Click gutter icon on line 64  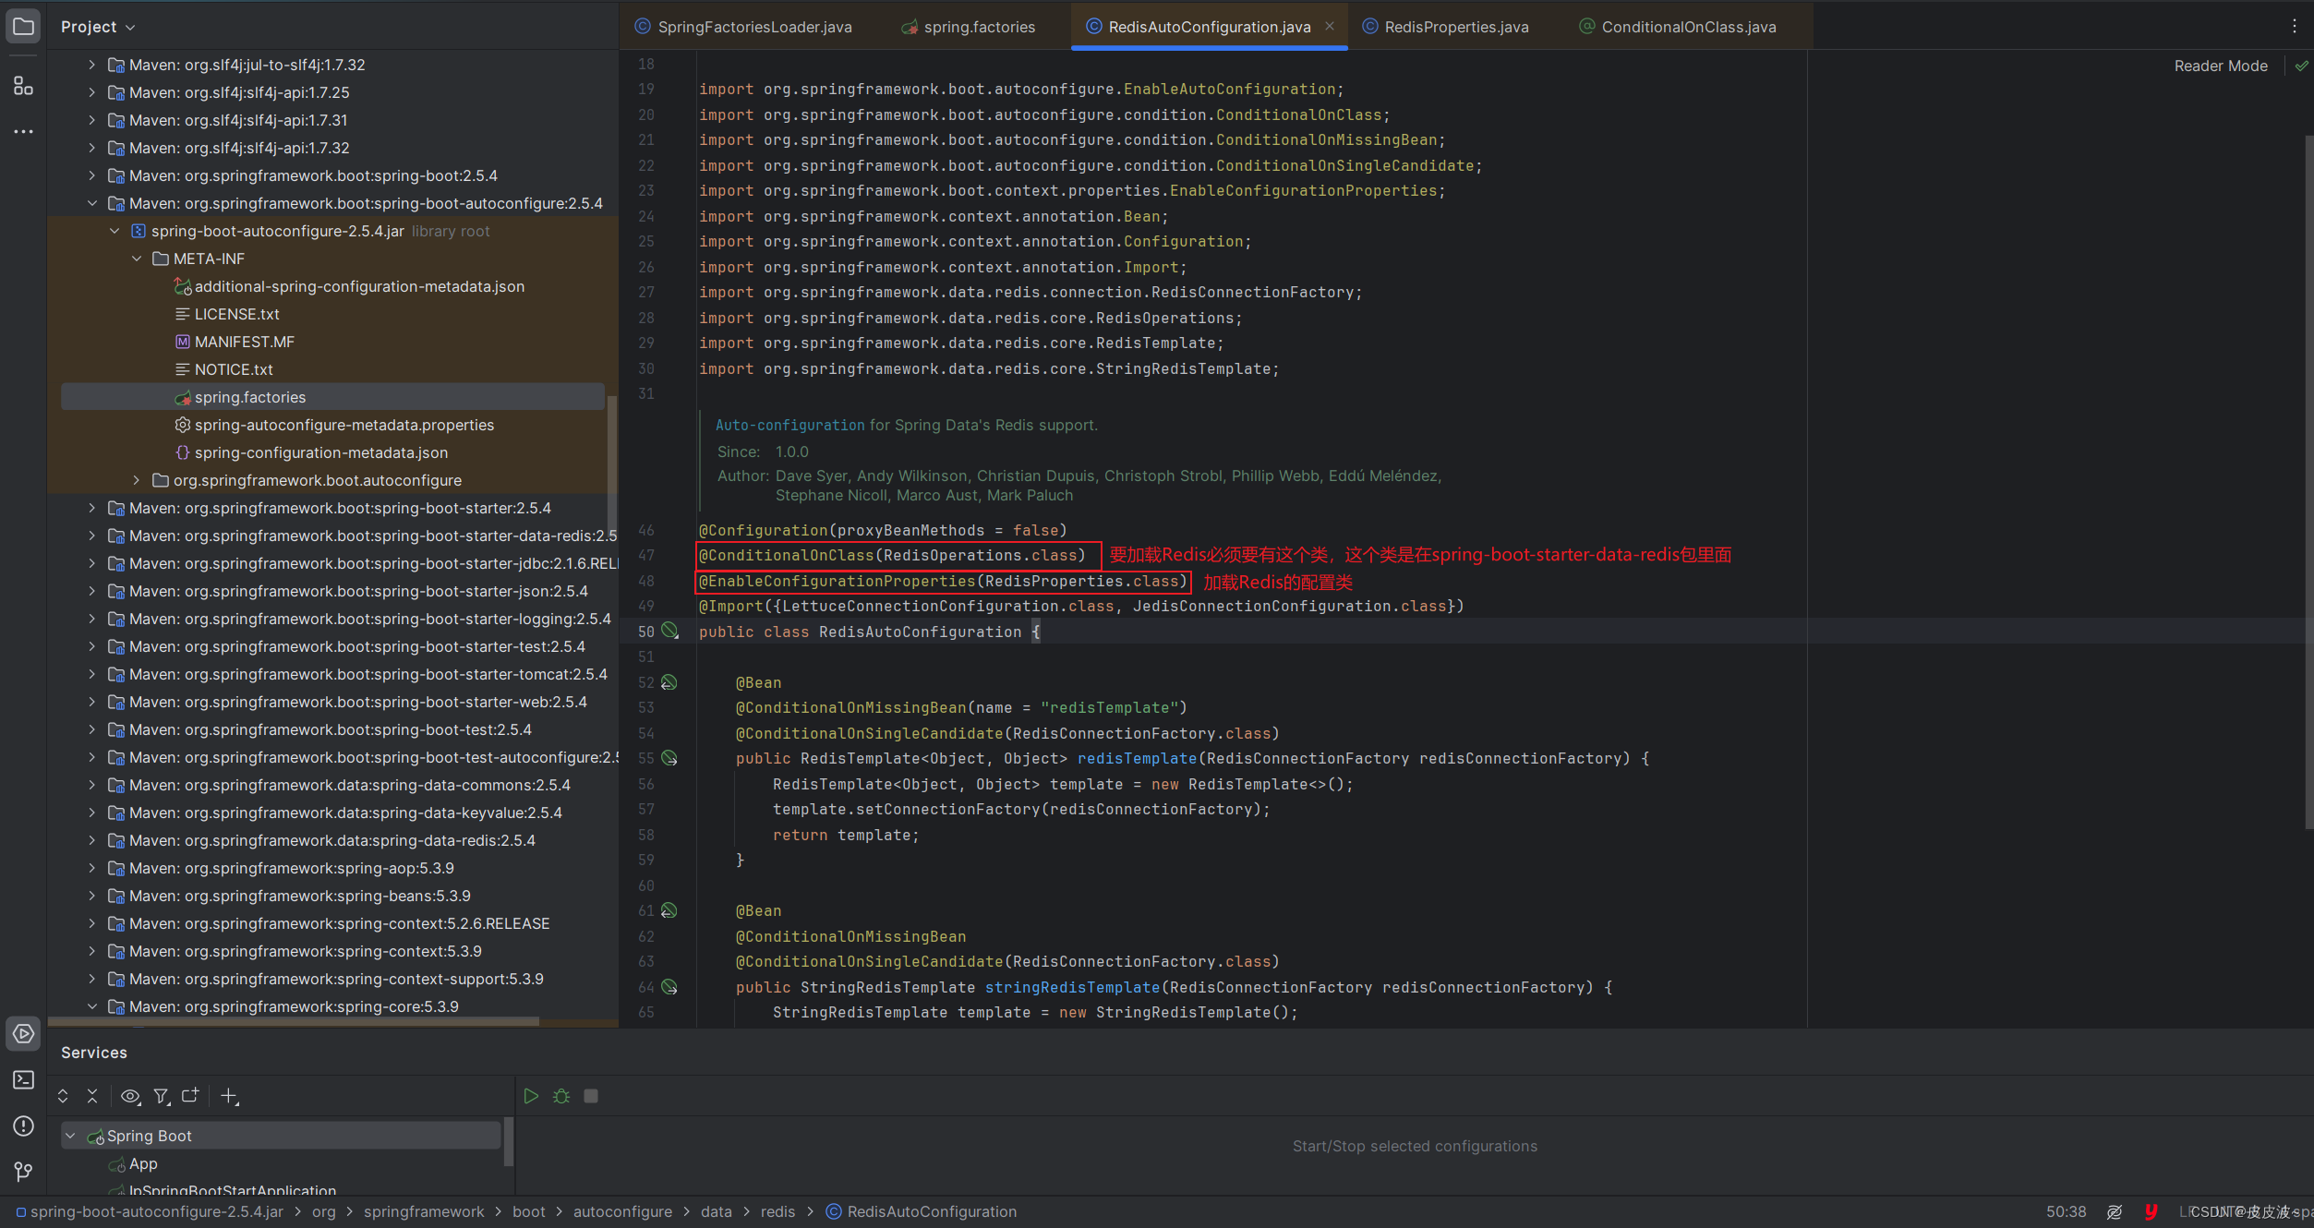tap(670, 987)
